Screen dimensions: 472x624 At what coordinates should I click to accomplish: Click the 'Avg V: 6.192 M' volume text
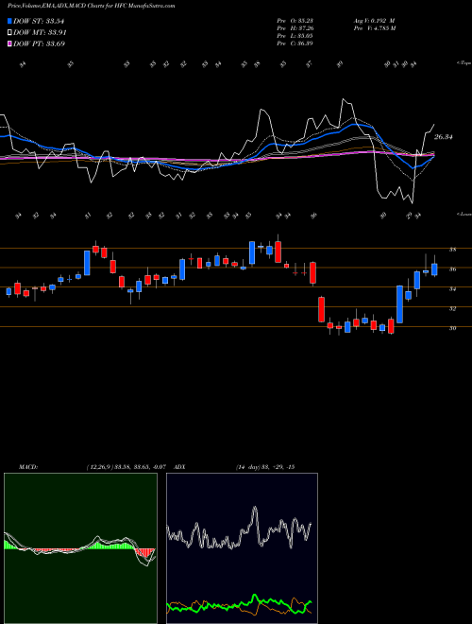374,21
